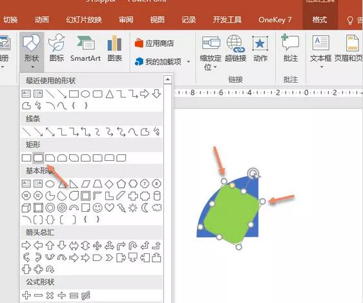Viewport: 363px width, 303px height.
Task: Select the cylinder can shape
Action: 157,196
